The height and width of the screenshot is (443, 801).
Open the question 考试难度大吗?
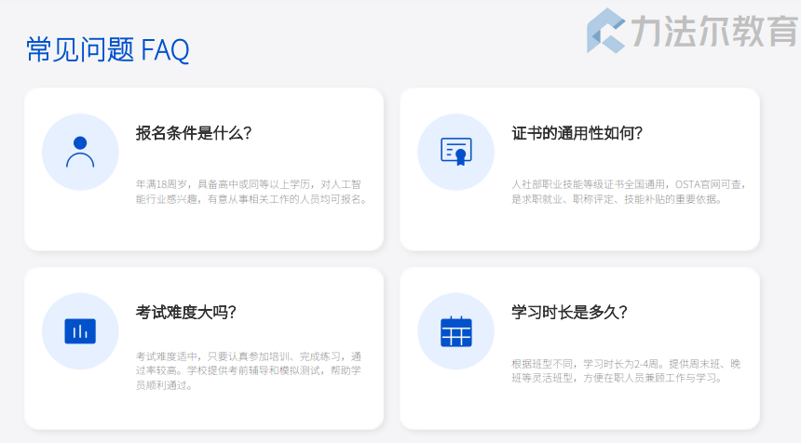coord(186,313)
